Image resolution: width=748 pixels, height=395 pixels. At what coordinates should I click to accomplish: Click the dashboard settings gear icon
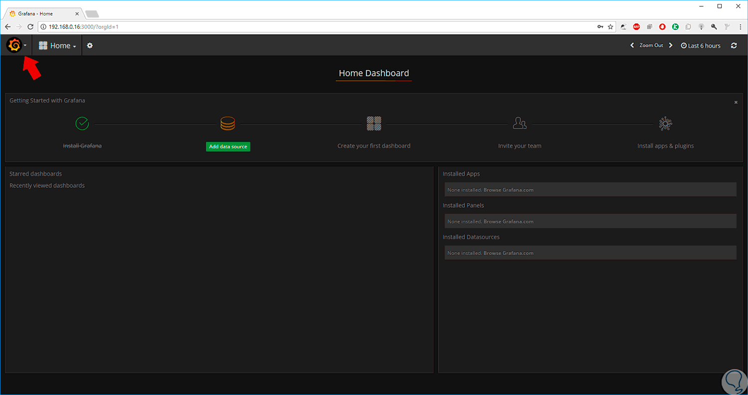pos(90,45)
